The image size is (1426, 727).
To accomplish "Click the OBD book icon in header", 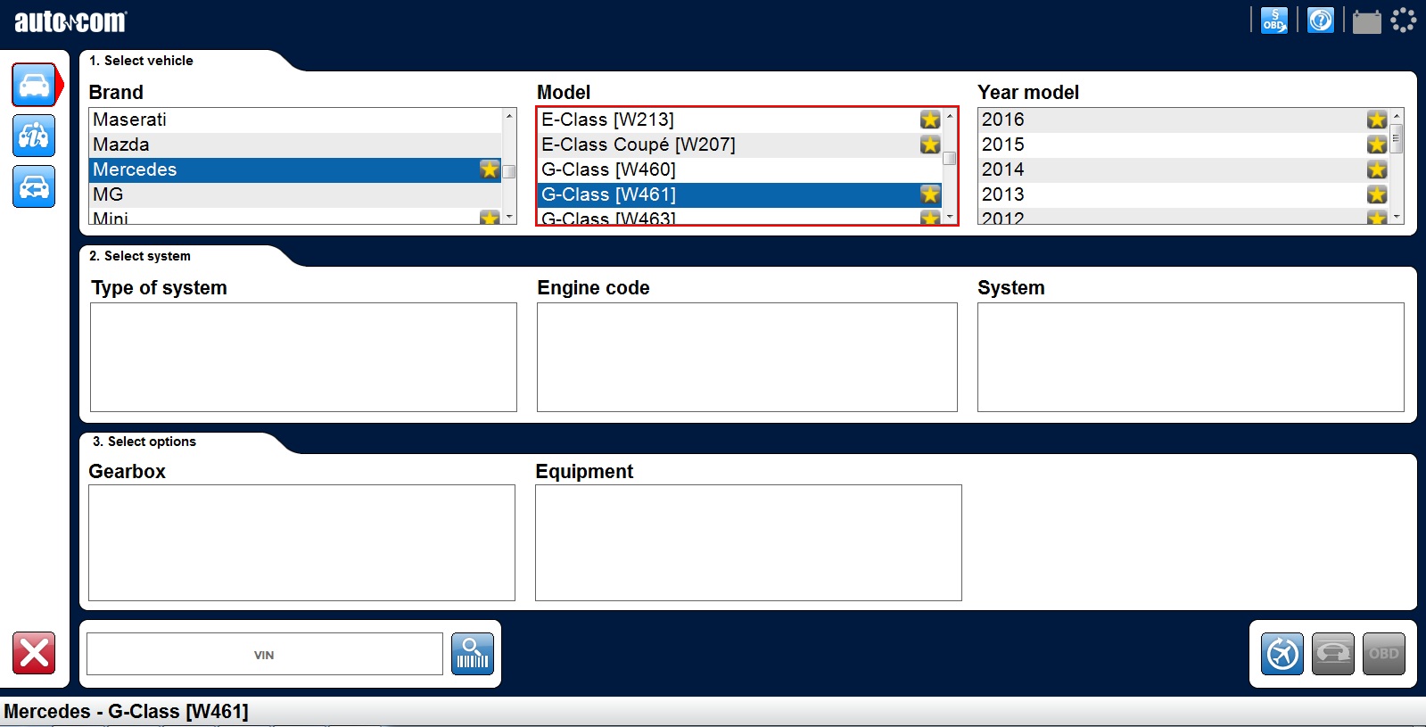I will [x=1274, y=21].
